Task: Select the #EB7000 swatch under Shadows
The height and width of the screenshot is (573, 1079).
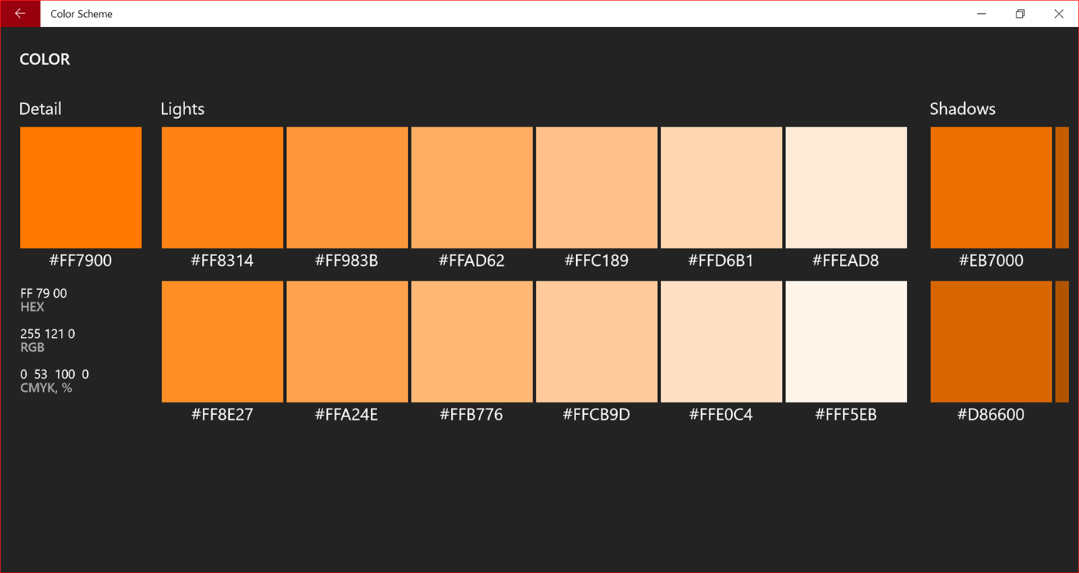Action: click(x=991, y=187)
